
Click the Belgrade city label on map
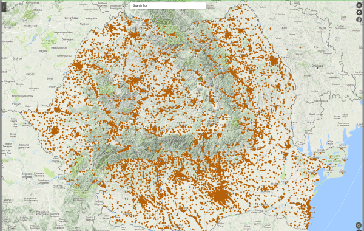[27, 174]
